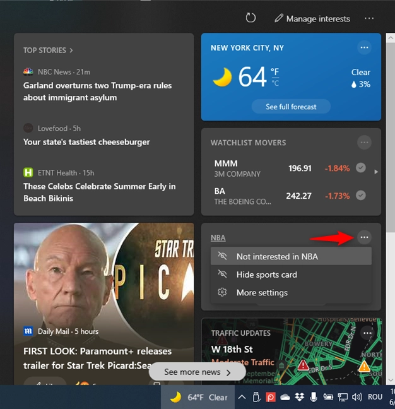Click the feed scrollbar down arrow
This screenshot has height=409, width=395.
391,380
